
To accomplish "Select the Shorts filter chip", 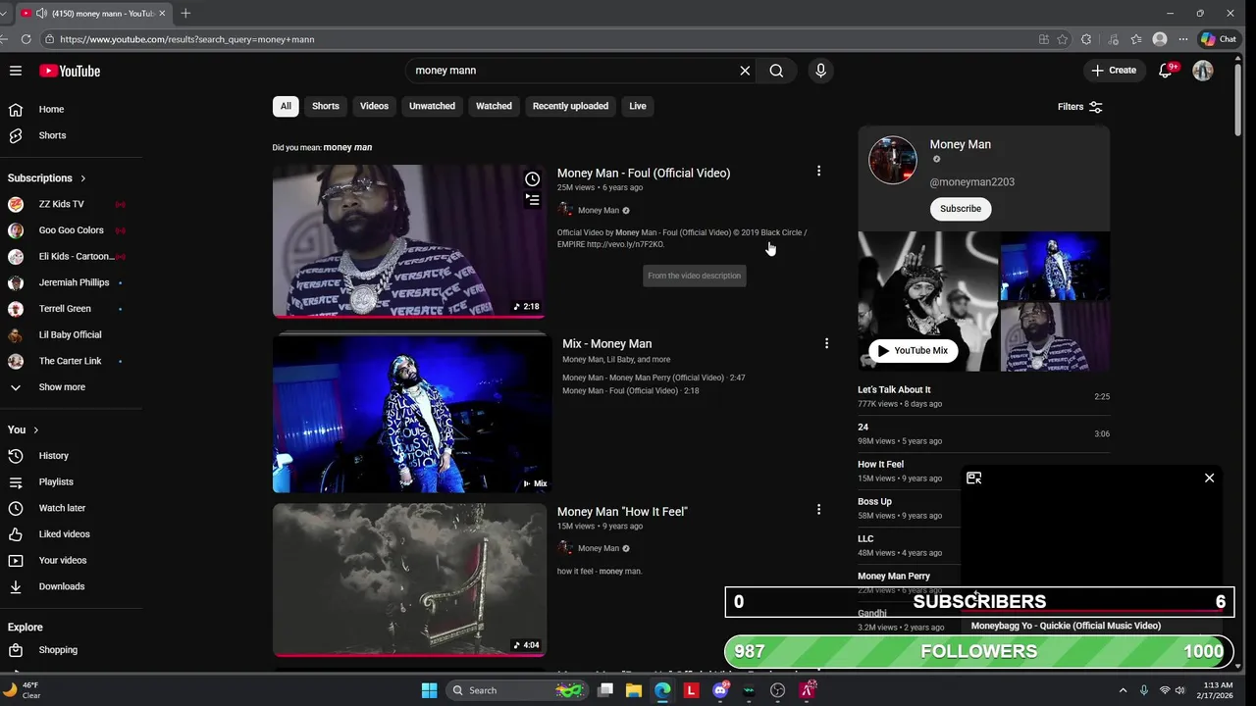I will click(x=326, y=106).
